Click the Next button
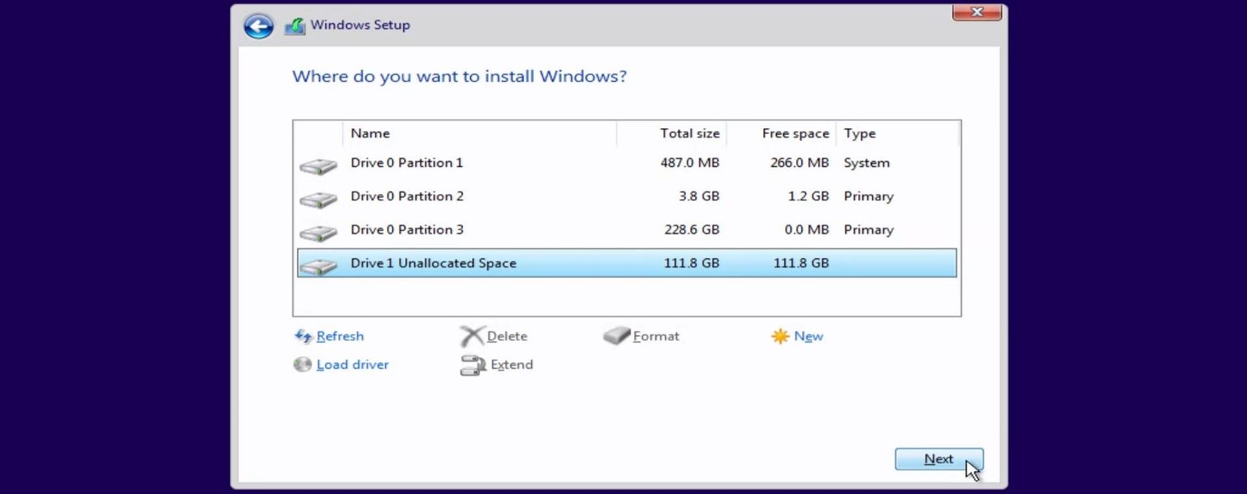Screen dimensions: 1247x494 click(938, 458)
